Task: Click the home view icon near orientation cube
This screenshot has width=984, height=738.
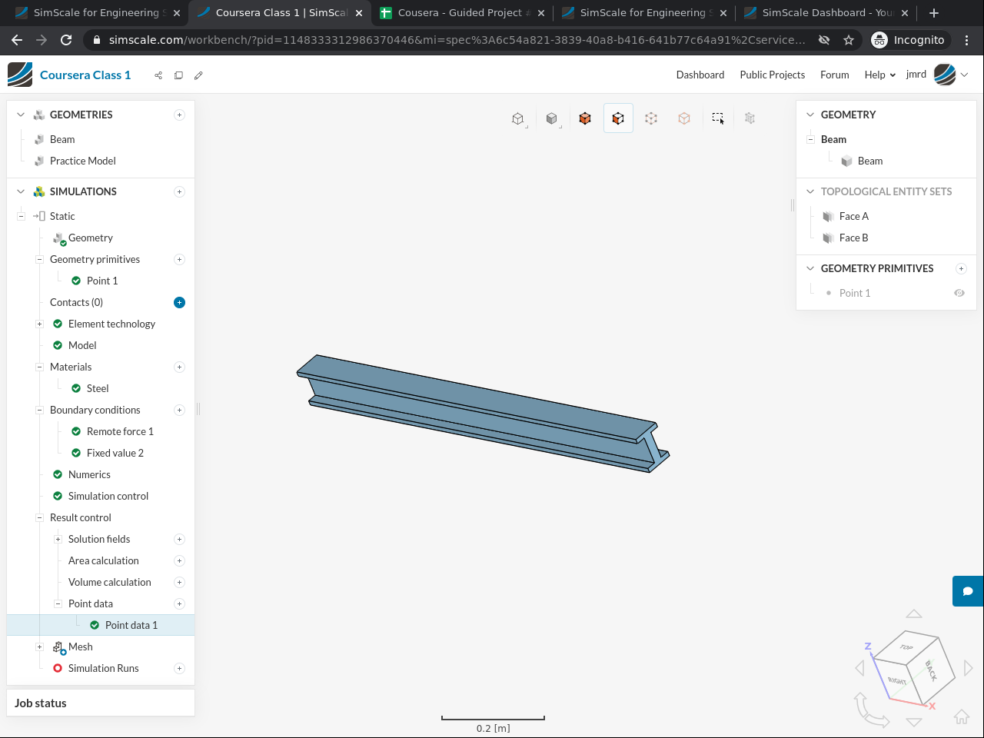Action: point(961,716)
